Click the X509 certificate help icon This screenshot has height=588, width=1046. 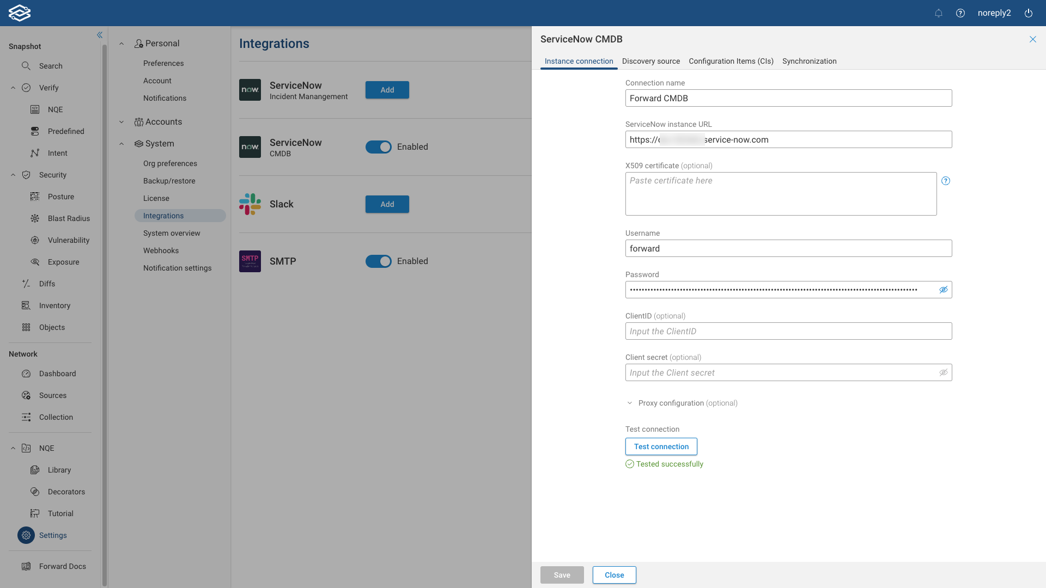coord(946,181)
